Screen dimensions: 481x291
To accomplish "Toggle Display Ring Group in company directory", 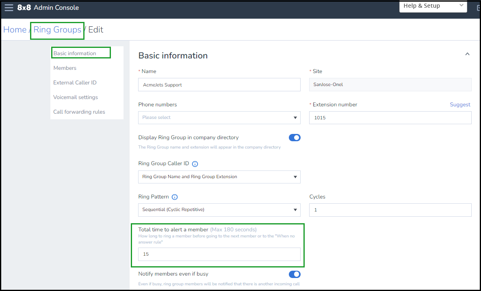I will [295, 138].
